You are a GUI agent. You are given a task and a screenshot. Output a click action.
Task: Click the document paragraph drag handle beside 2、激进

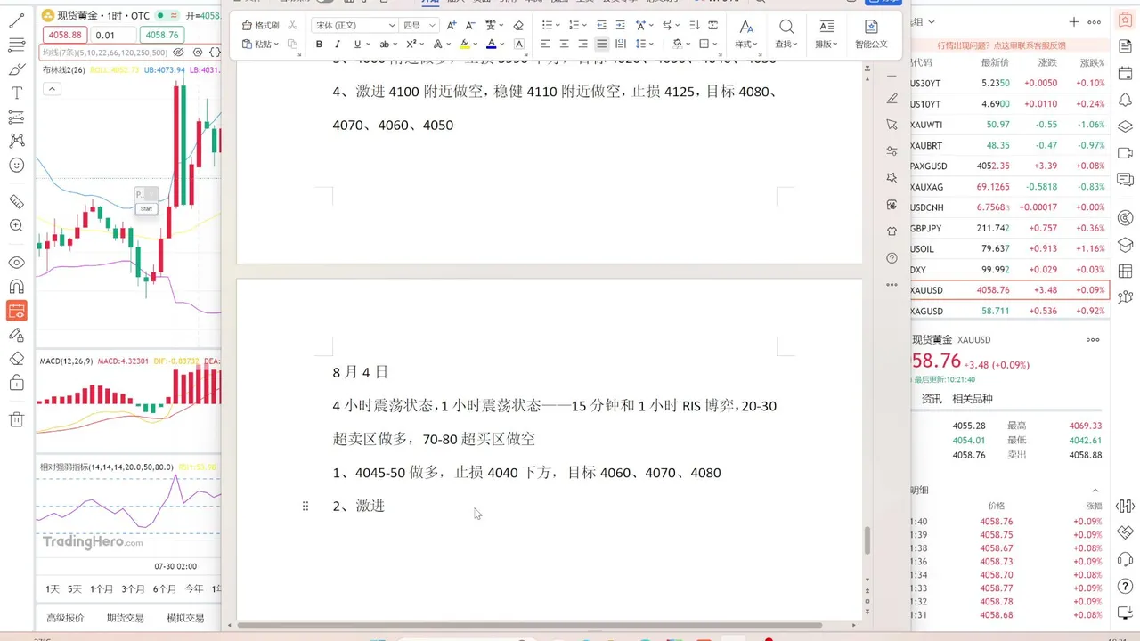click(305, 506)
